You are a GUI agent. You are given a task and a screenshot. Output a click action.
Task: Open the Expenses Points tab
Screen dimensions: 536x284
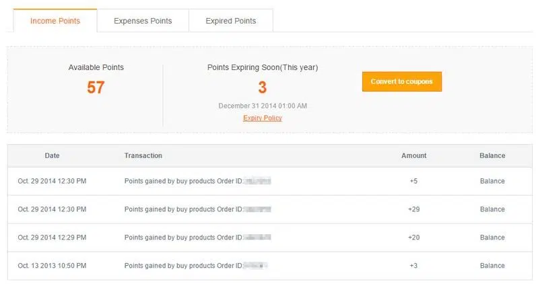pyautogui.click(x=143, y=21)
